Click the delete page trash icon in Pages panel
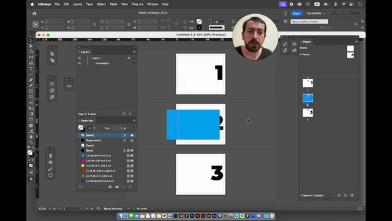Viewport: 392px width, 221px height. (352, 195)
